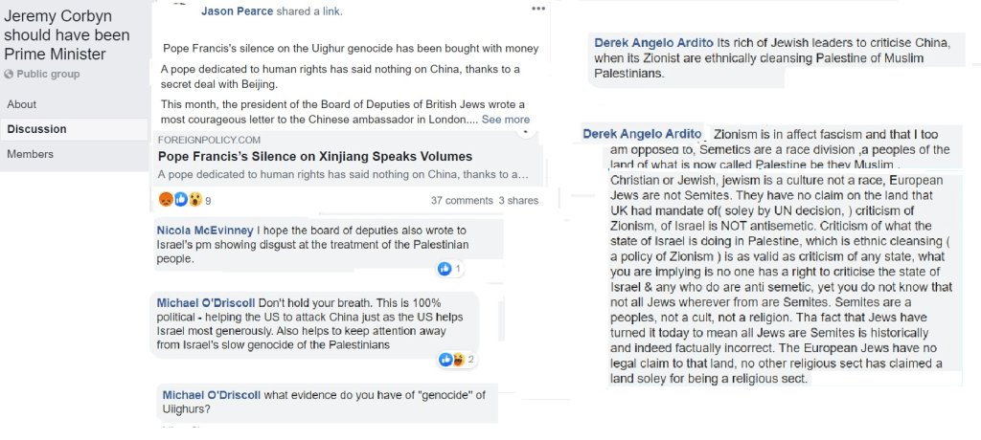Viewport: 981px width, 440px height.
Task: Expand the post text with See more
Action: [x=505, y=120]
